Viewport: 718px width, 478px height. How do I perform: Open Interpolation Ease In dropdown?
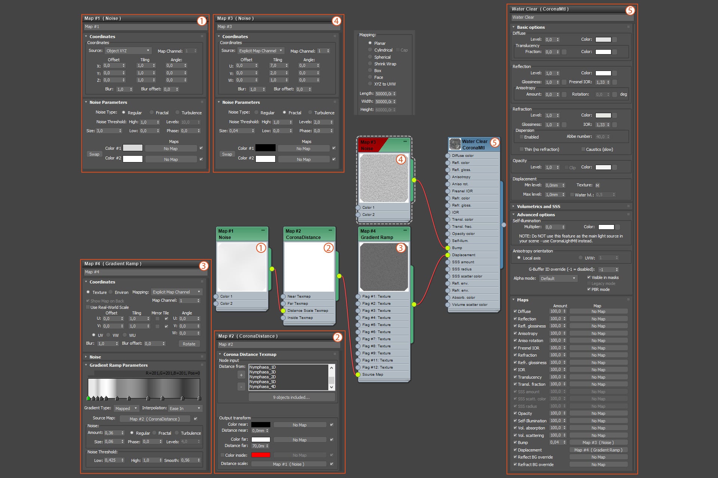(x=185, y=409)
